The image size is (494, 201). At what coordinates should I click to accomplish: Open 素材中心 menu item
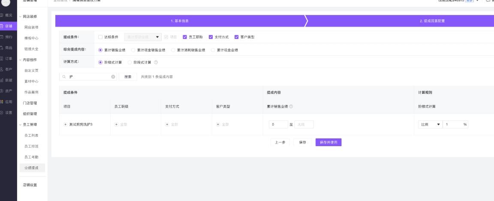coord(31,81)
